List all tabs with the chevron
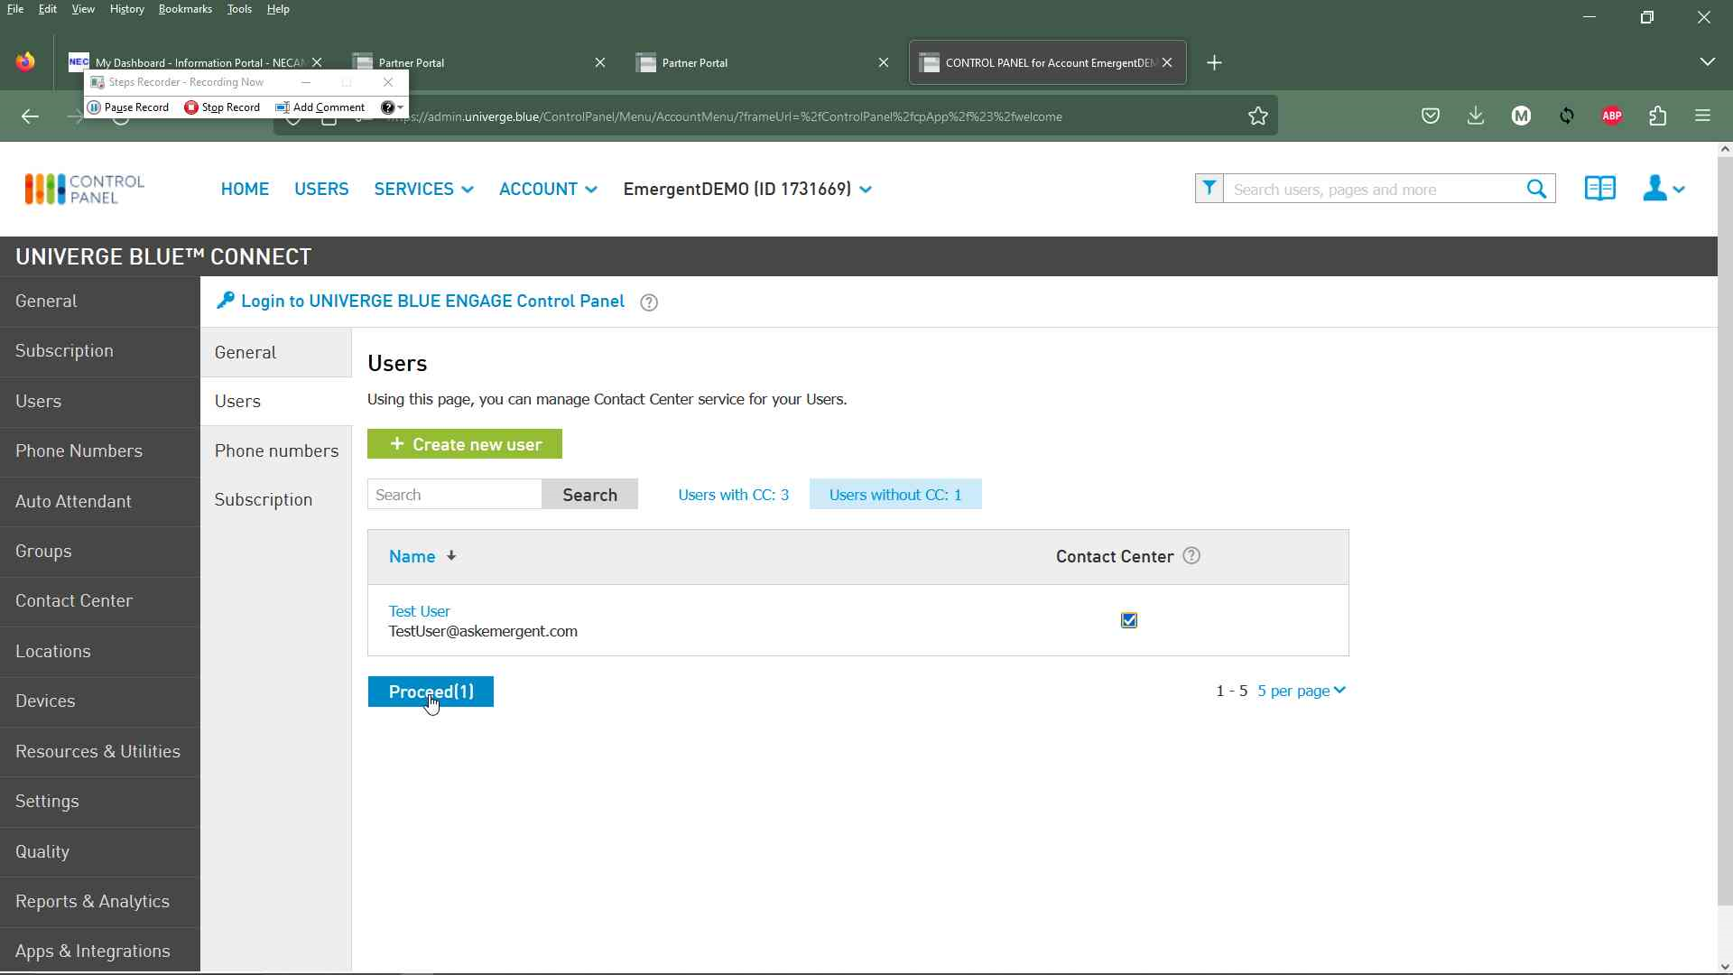This screenshot has height=975, width=1733. pyautogui.click(x=1708, y=62)
